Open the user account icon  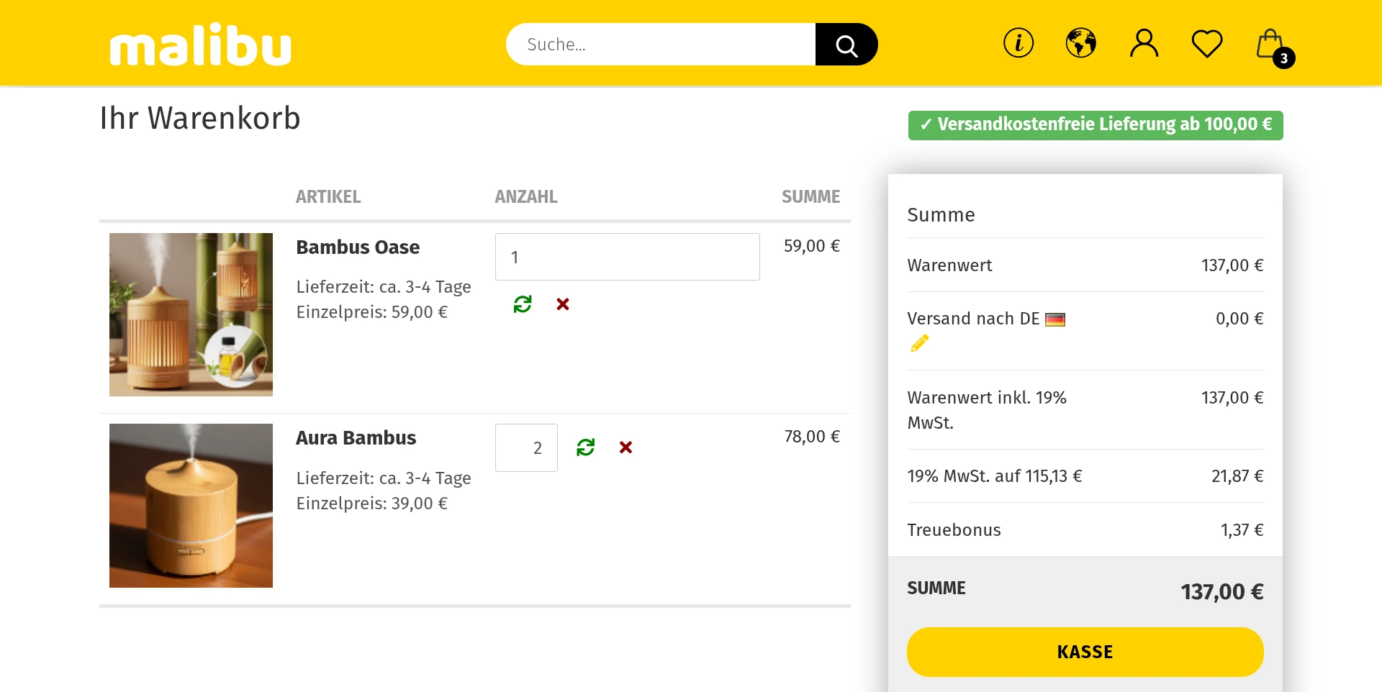pos(1144,43)
